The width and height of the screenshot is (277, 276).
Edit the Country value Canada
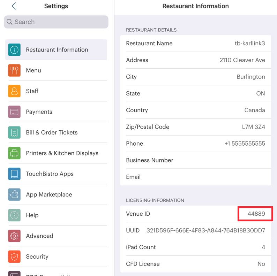255,110
